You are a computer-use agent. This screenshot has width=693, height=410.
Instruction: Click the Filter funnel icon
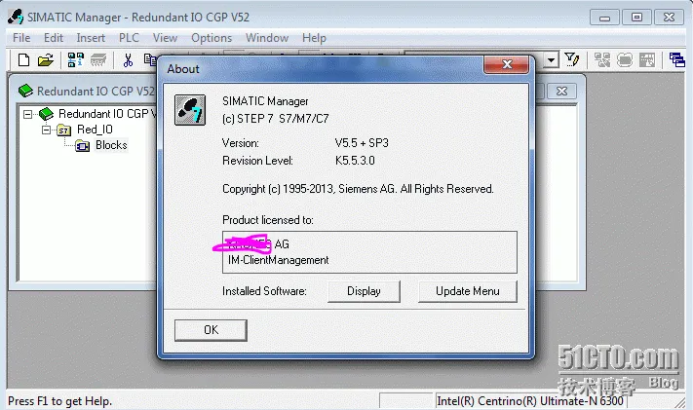[x=572, y=59]
